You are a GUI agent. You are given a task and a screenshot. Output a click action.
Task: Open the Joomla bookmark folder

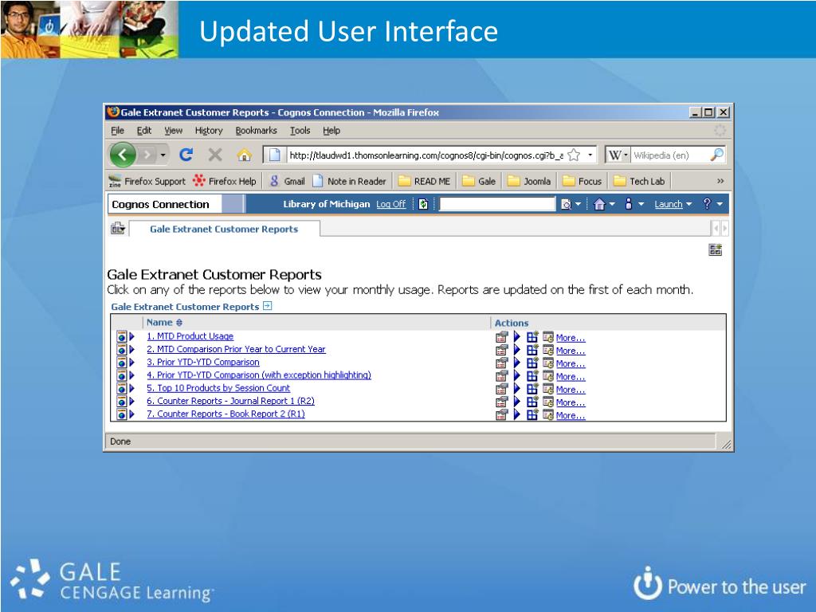(x=529, y=181)
